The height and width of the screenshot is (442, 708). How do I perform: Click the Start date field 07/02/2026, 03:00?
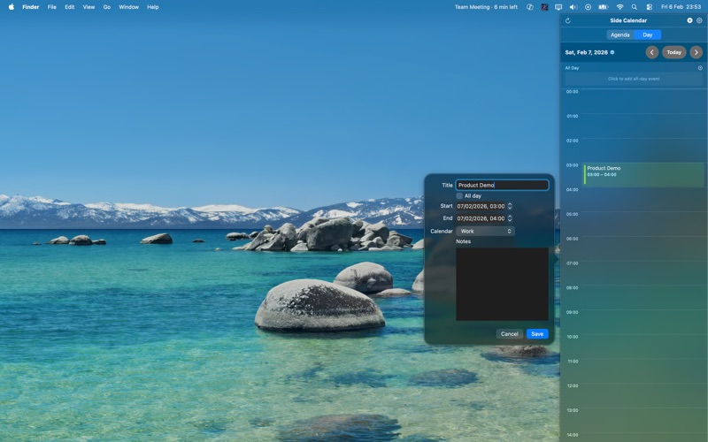tap(481, 206)
